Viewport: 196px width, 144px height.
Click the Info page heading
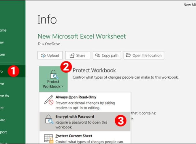[47, 19]
